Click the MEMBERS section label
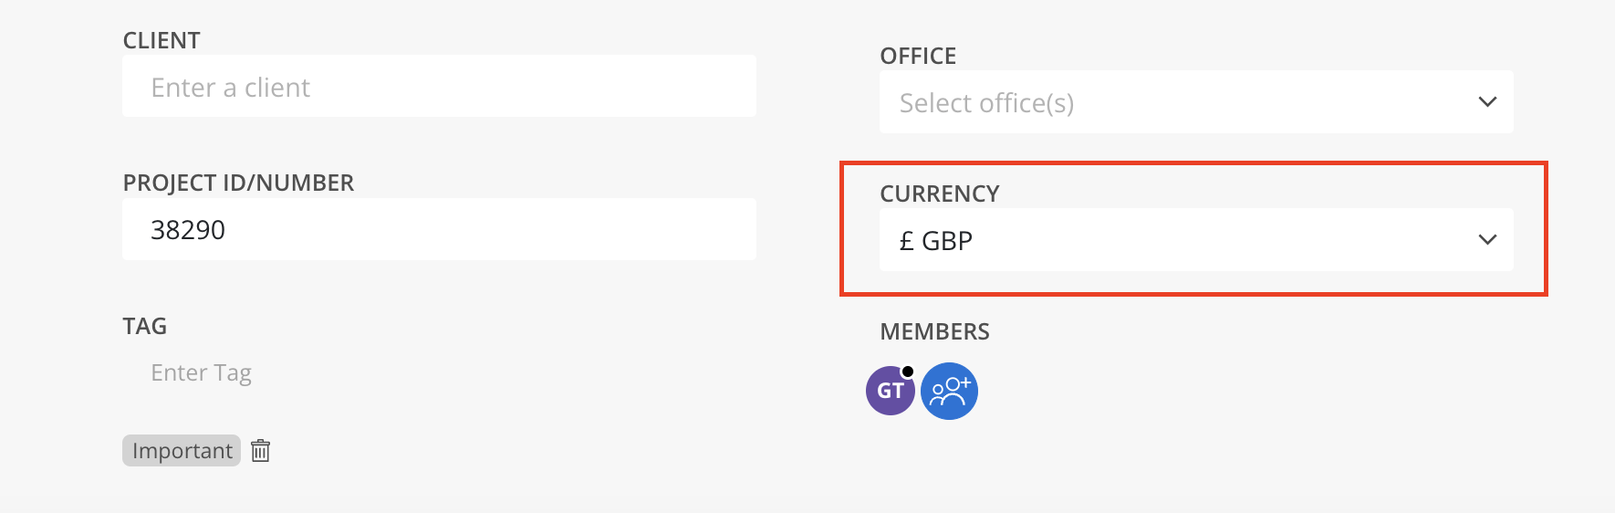Viewport: 1615px width, 513px height. tap(934, 331)
